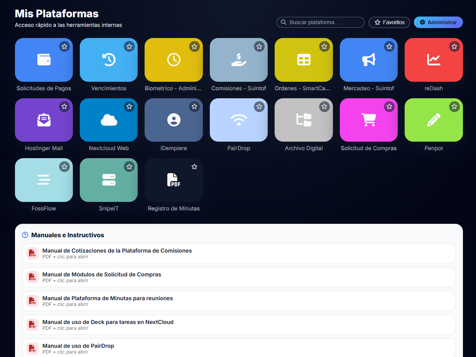Open the Solicitudes de Pagos wallet tile
Screen dimensions: 476x357
pos(44,60)
